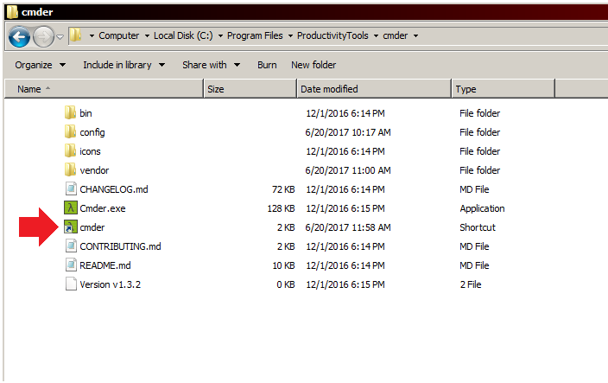The image size is (608, 383).
Task: Expand the arrow after Computer breadcrumb
Action: [x=147, y=35]
